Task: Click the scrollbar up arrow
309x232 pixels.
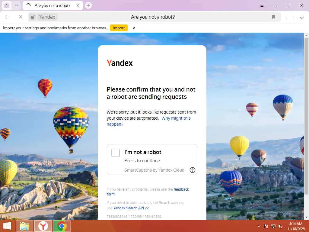Action: [306, 35]
